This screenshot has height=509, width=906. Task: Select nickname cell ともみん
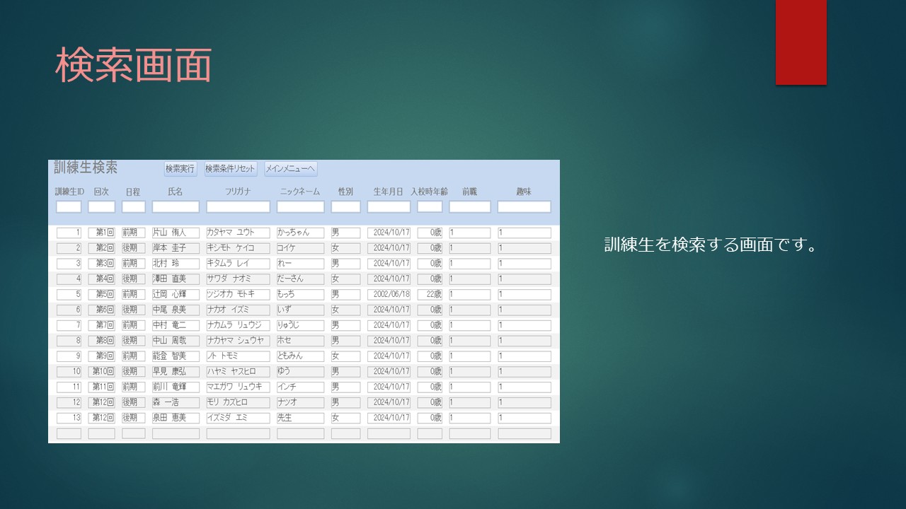pos(300,356)
